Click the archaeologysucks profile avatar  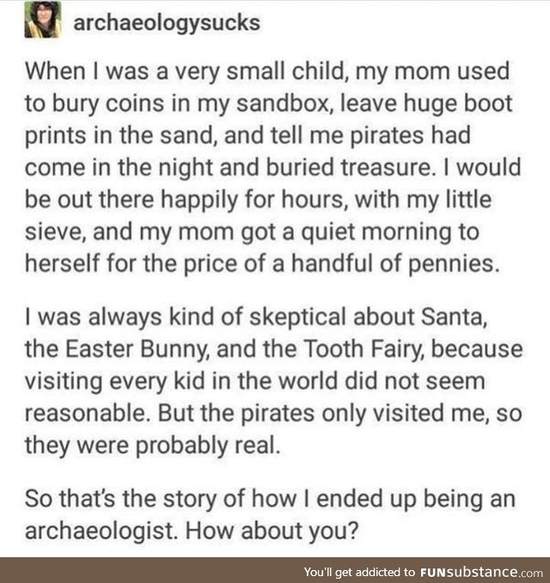click(43, 21)
